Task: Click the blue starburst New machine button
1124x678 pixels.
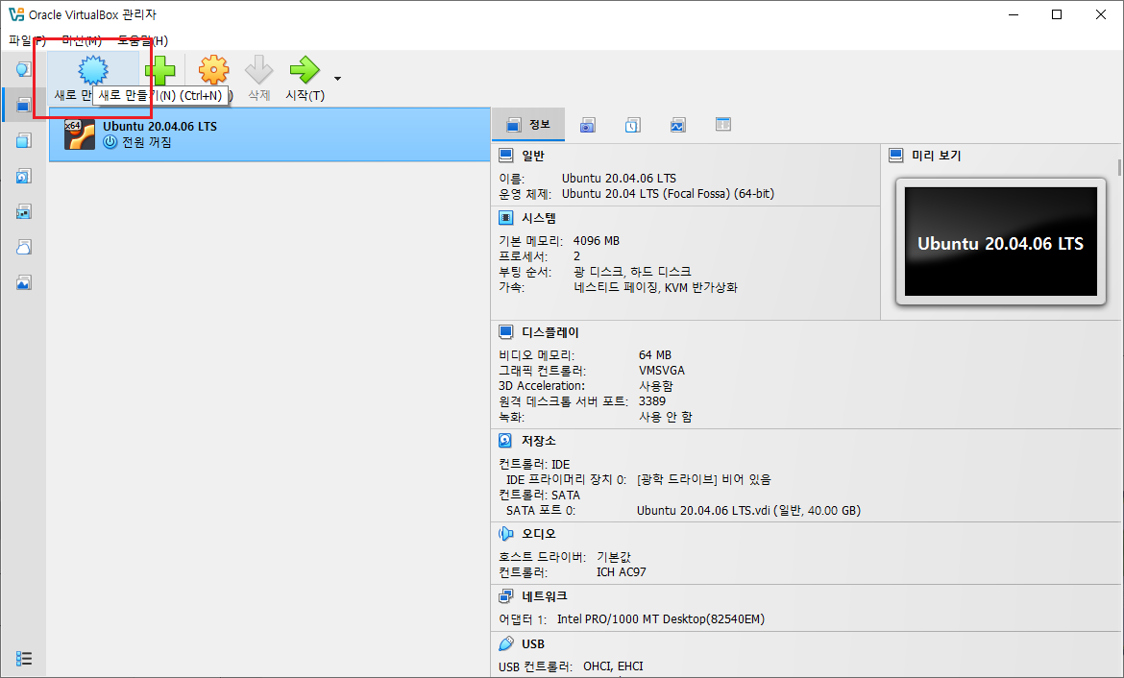Action: (x=93, y=70)
